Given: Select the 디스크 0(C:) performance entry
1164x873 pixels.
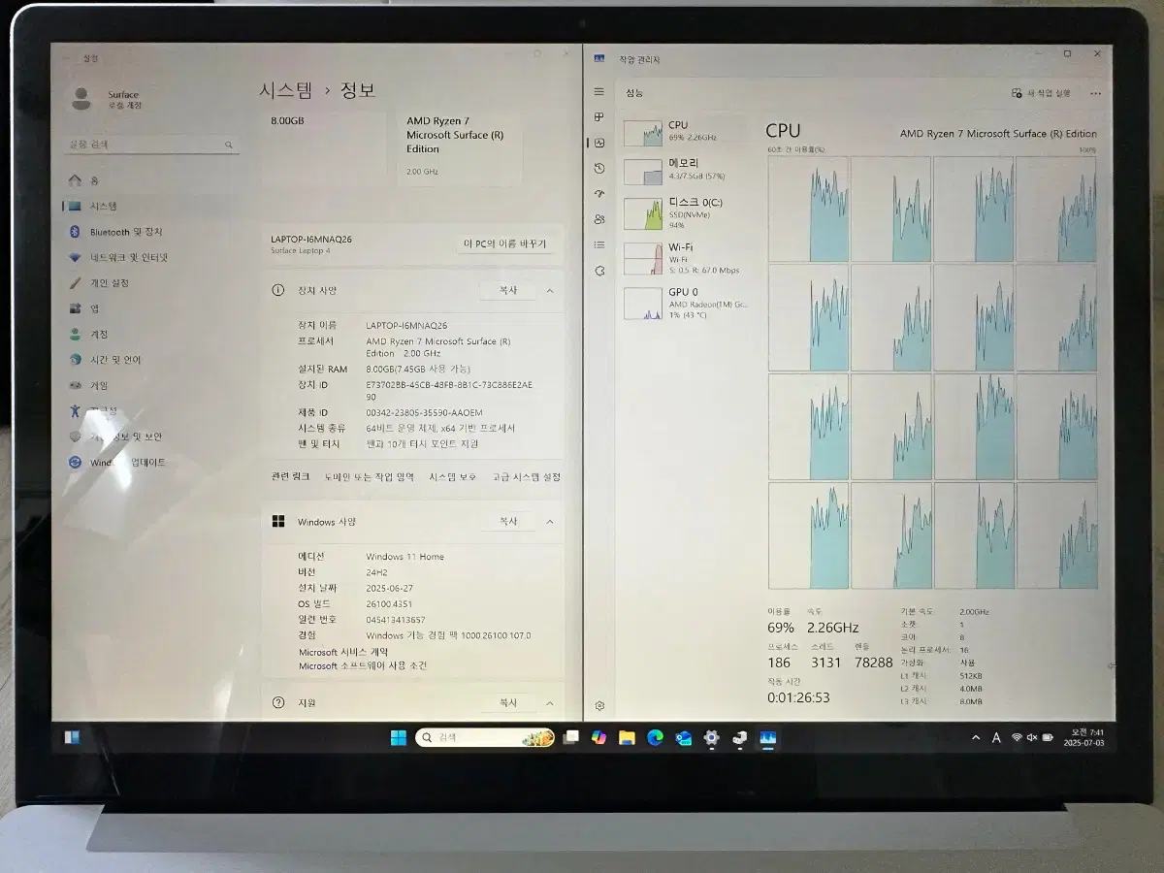Looking at the screenshot, I should [684, 213].
